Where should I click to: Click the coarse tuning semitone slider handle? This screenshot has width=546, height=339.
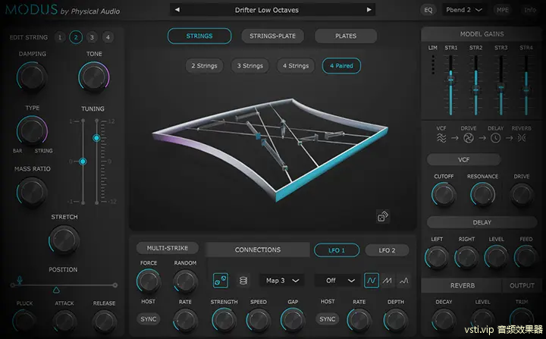[96, 138]
